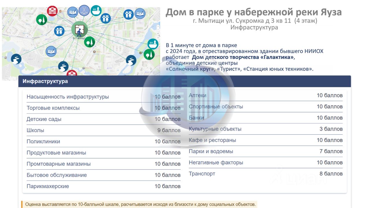Click the 'Кафе и рестораны' row label
The width and height of the screenshot is (370, 208).
point(212,140)
